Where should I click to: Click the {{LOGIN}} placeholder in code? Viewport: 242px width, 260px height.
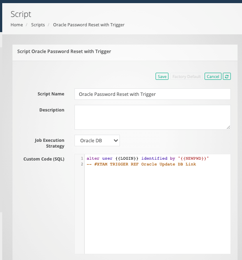[127, 158]
